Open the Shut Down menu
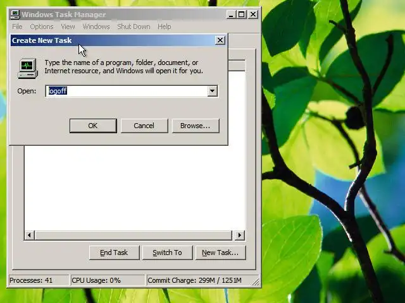405x303 pixels. [134, 27]
